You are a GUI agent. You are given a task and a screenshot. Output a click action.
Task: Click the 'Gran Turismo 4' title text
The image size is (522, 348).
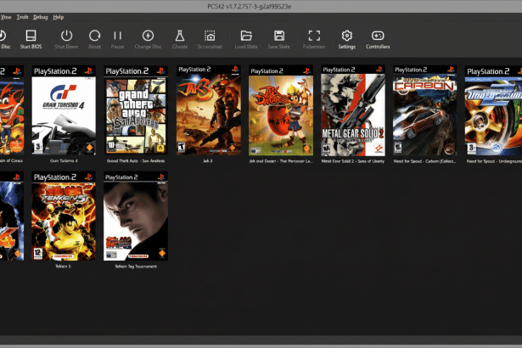pos(64,161)
